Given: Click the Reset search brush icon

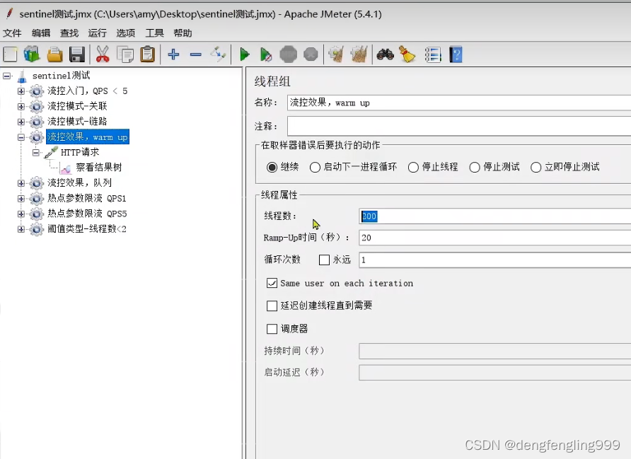Looking at the screenshot, I should click(x=407, y=54).
